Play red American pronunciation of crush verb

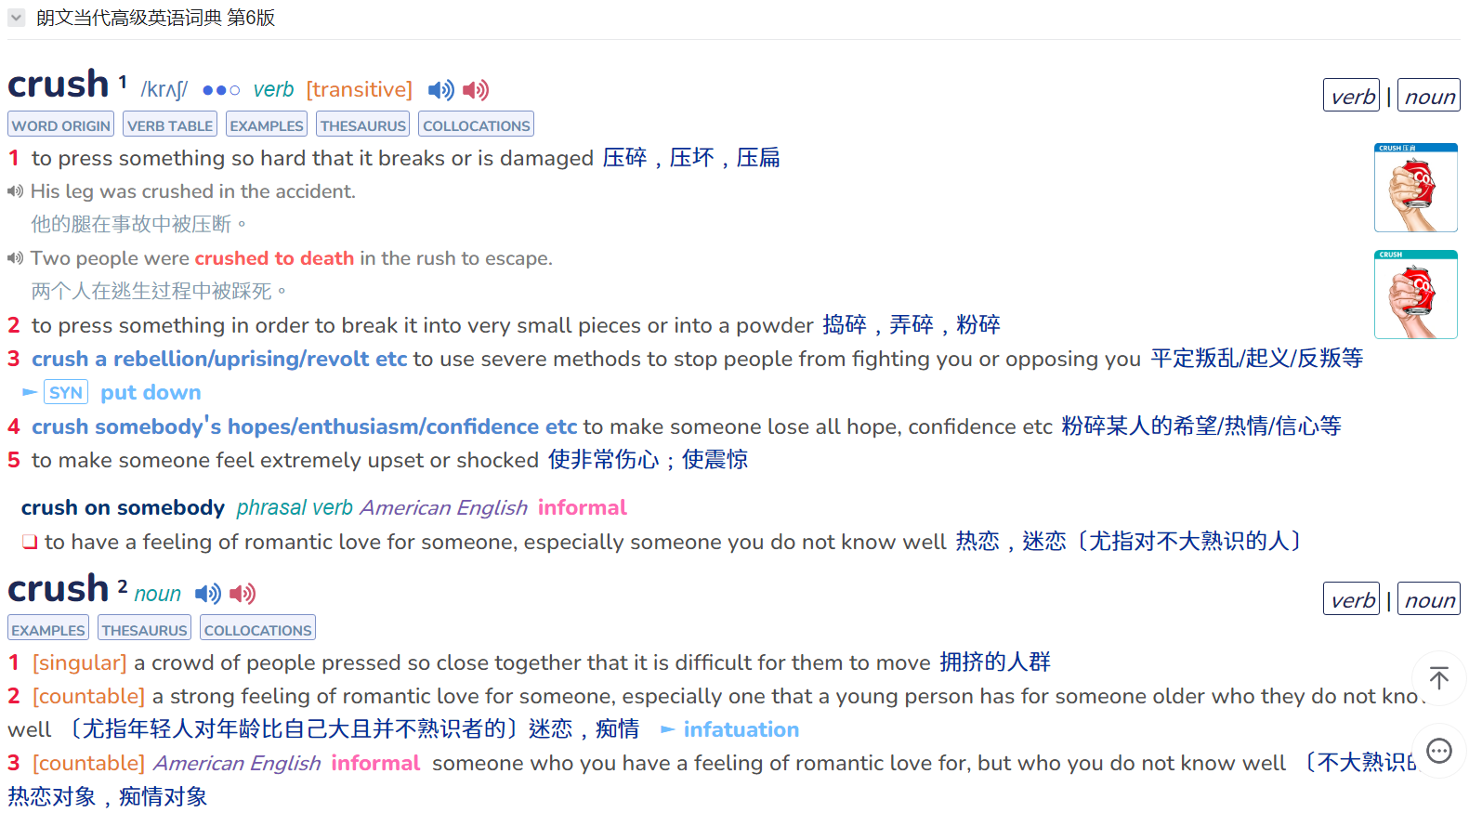[476, 90]
